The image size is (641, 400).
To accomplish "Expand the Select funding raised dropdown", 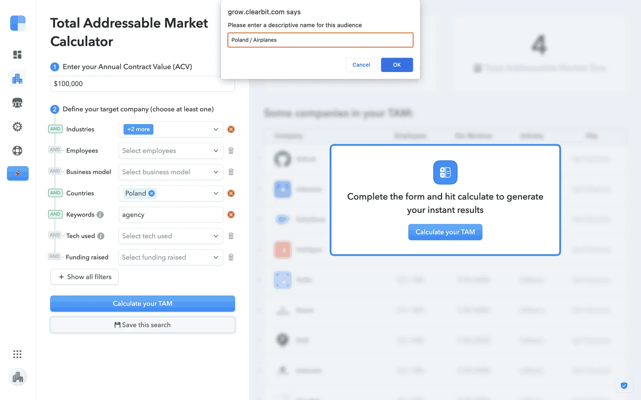I will pyautogui.click(x=171, y=257).
